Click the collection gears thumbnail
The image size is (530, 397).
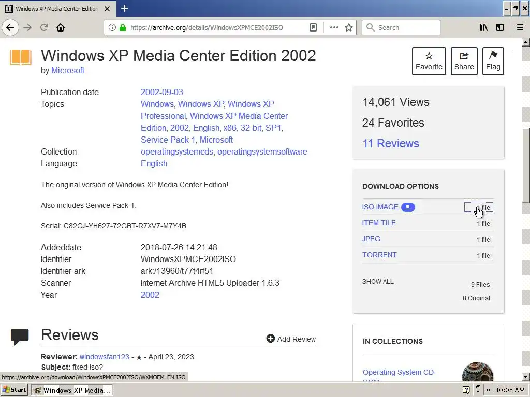(x=478, y=372)
